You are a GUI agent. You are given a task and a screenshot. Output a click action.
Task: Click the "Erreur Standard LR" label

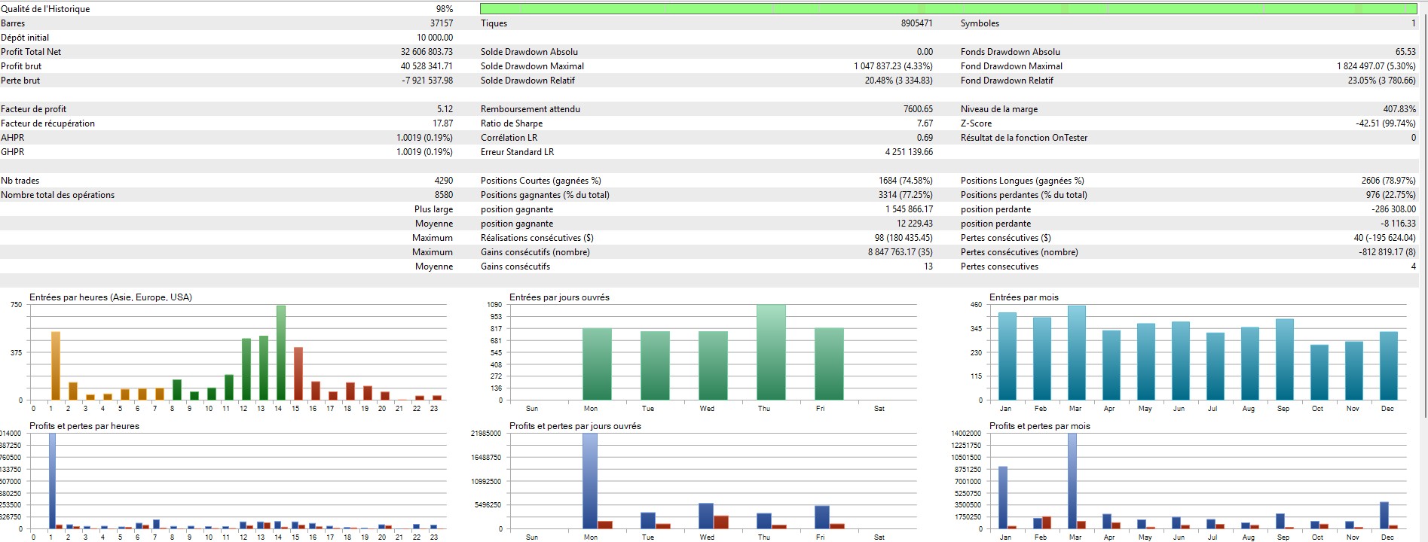pos(517,152)
